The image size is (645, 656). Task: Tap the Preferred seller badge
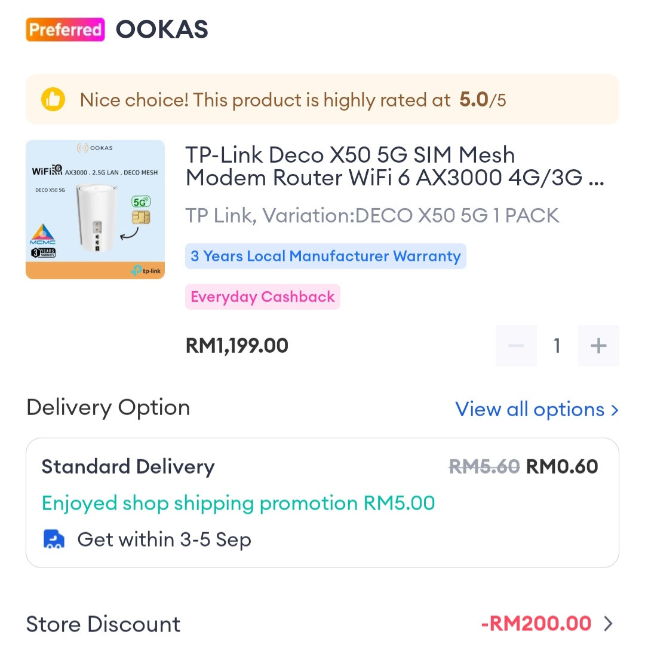click(65, 29)
